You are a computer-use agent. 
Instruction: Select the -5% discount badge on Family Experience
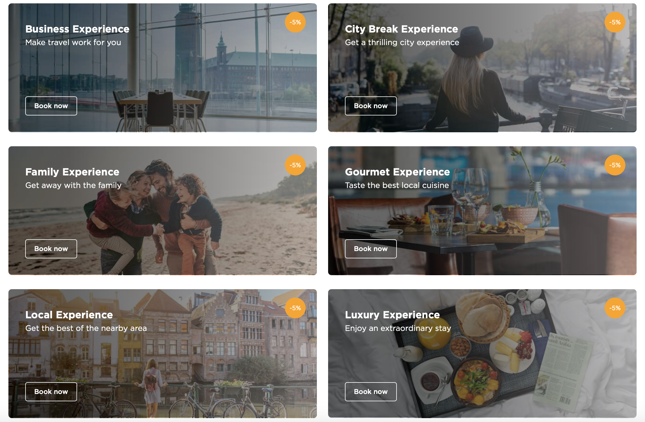click(295, 165)
